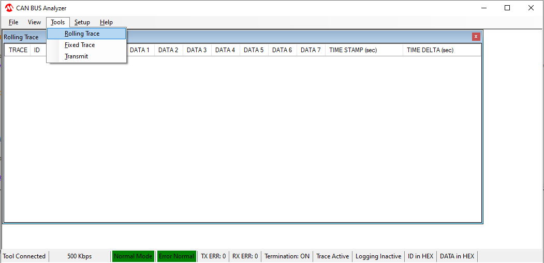Click the ID in HEX status entry
The width and height of the screenshot is (544, 263).
[420, 256]
